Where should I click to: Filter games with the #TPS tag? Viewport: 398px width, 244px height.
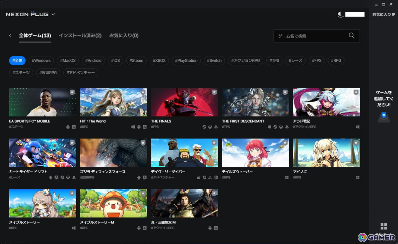pyautogui.click(x=274, y=60)
